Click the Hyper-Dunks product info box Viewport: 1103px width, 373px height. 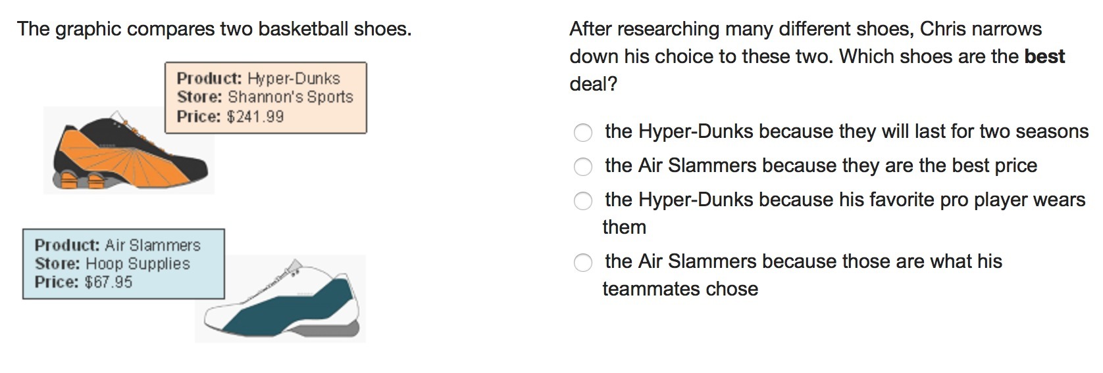pos(265,98)
